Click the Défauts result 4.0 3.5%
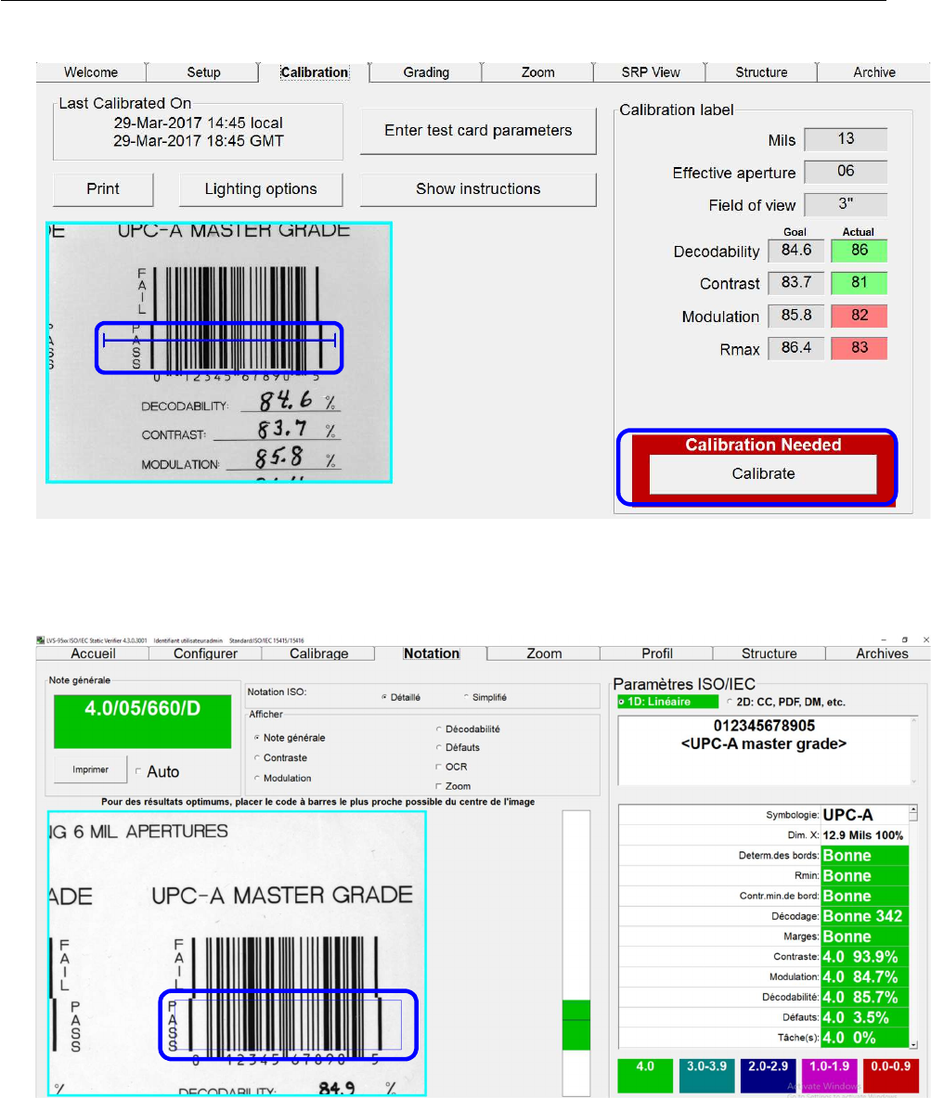Viewport: 931px width, 1098px height. (x=864, y=1017)
